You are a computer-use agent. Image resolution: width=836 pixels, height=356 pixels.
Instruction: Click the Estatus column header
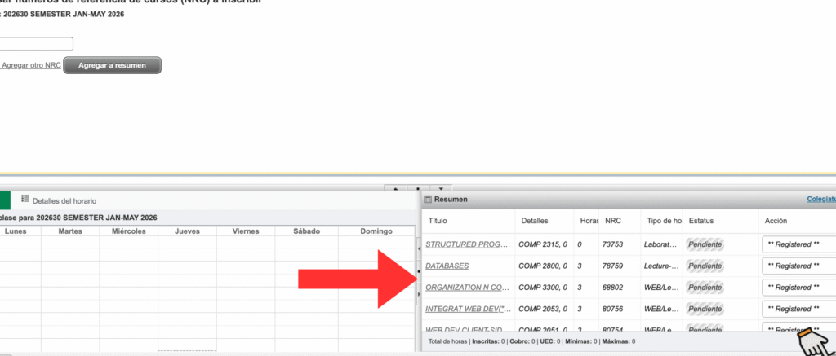pos(702,221)
